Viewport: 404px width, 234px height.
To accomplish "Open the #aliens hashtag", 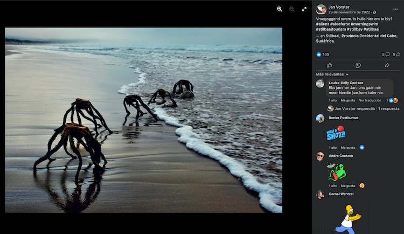I will [325, 24].
